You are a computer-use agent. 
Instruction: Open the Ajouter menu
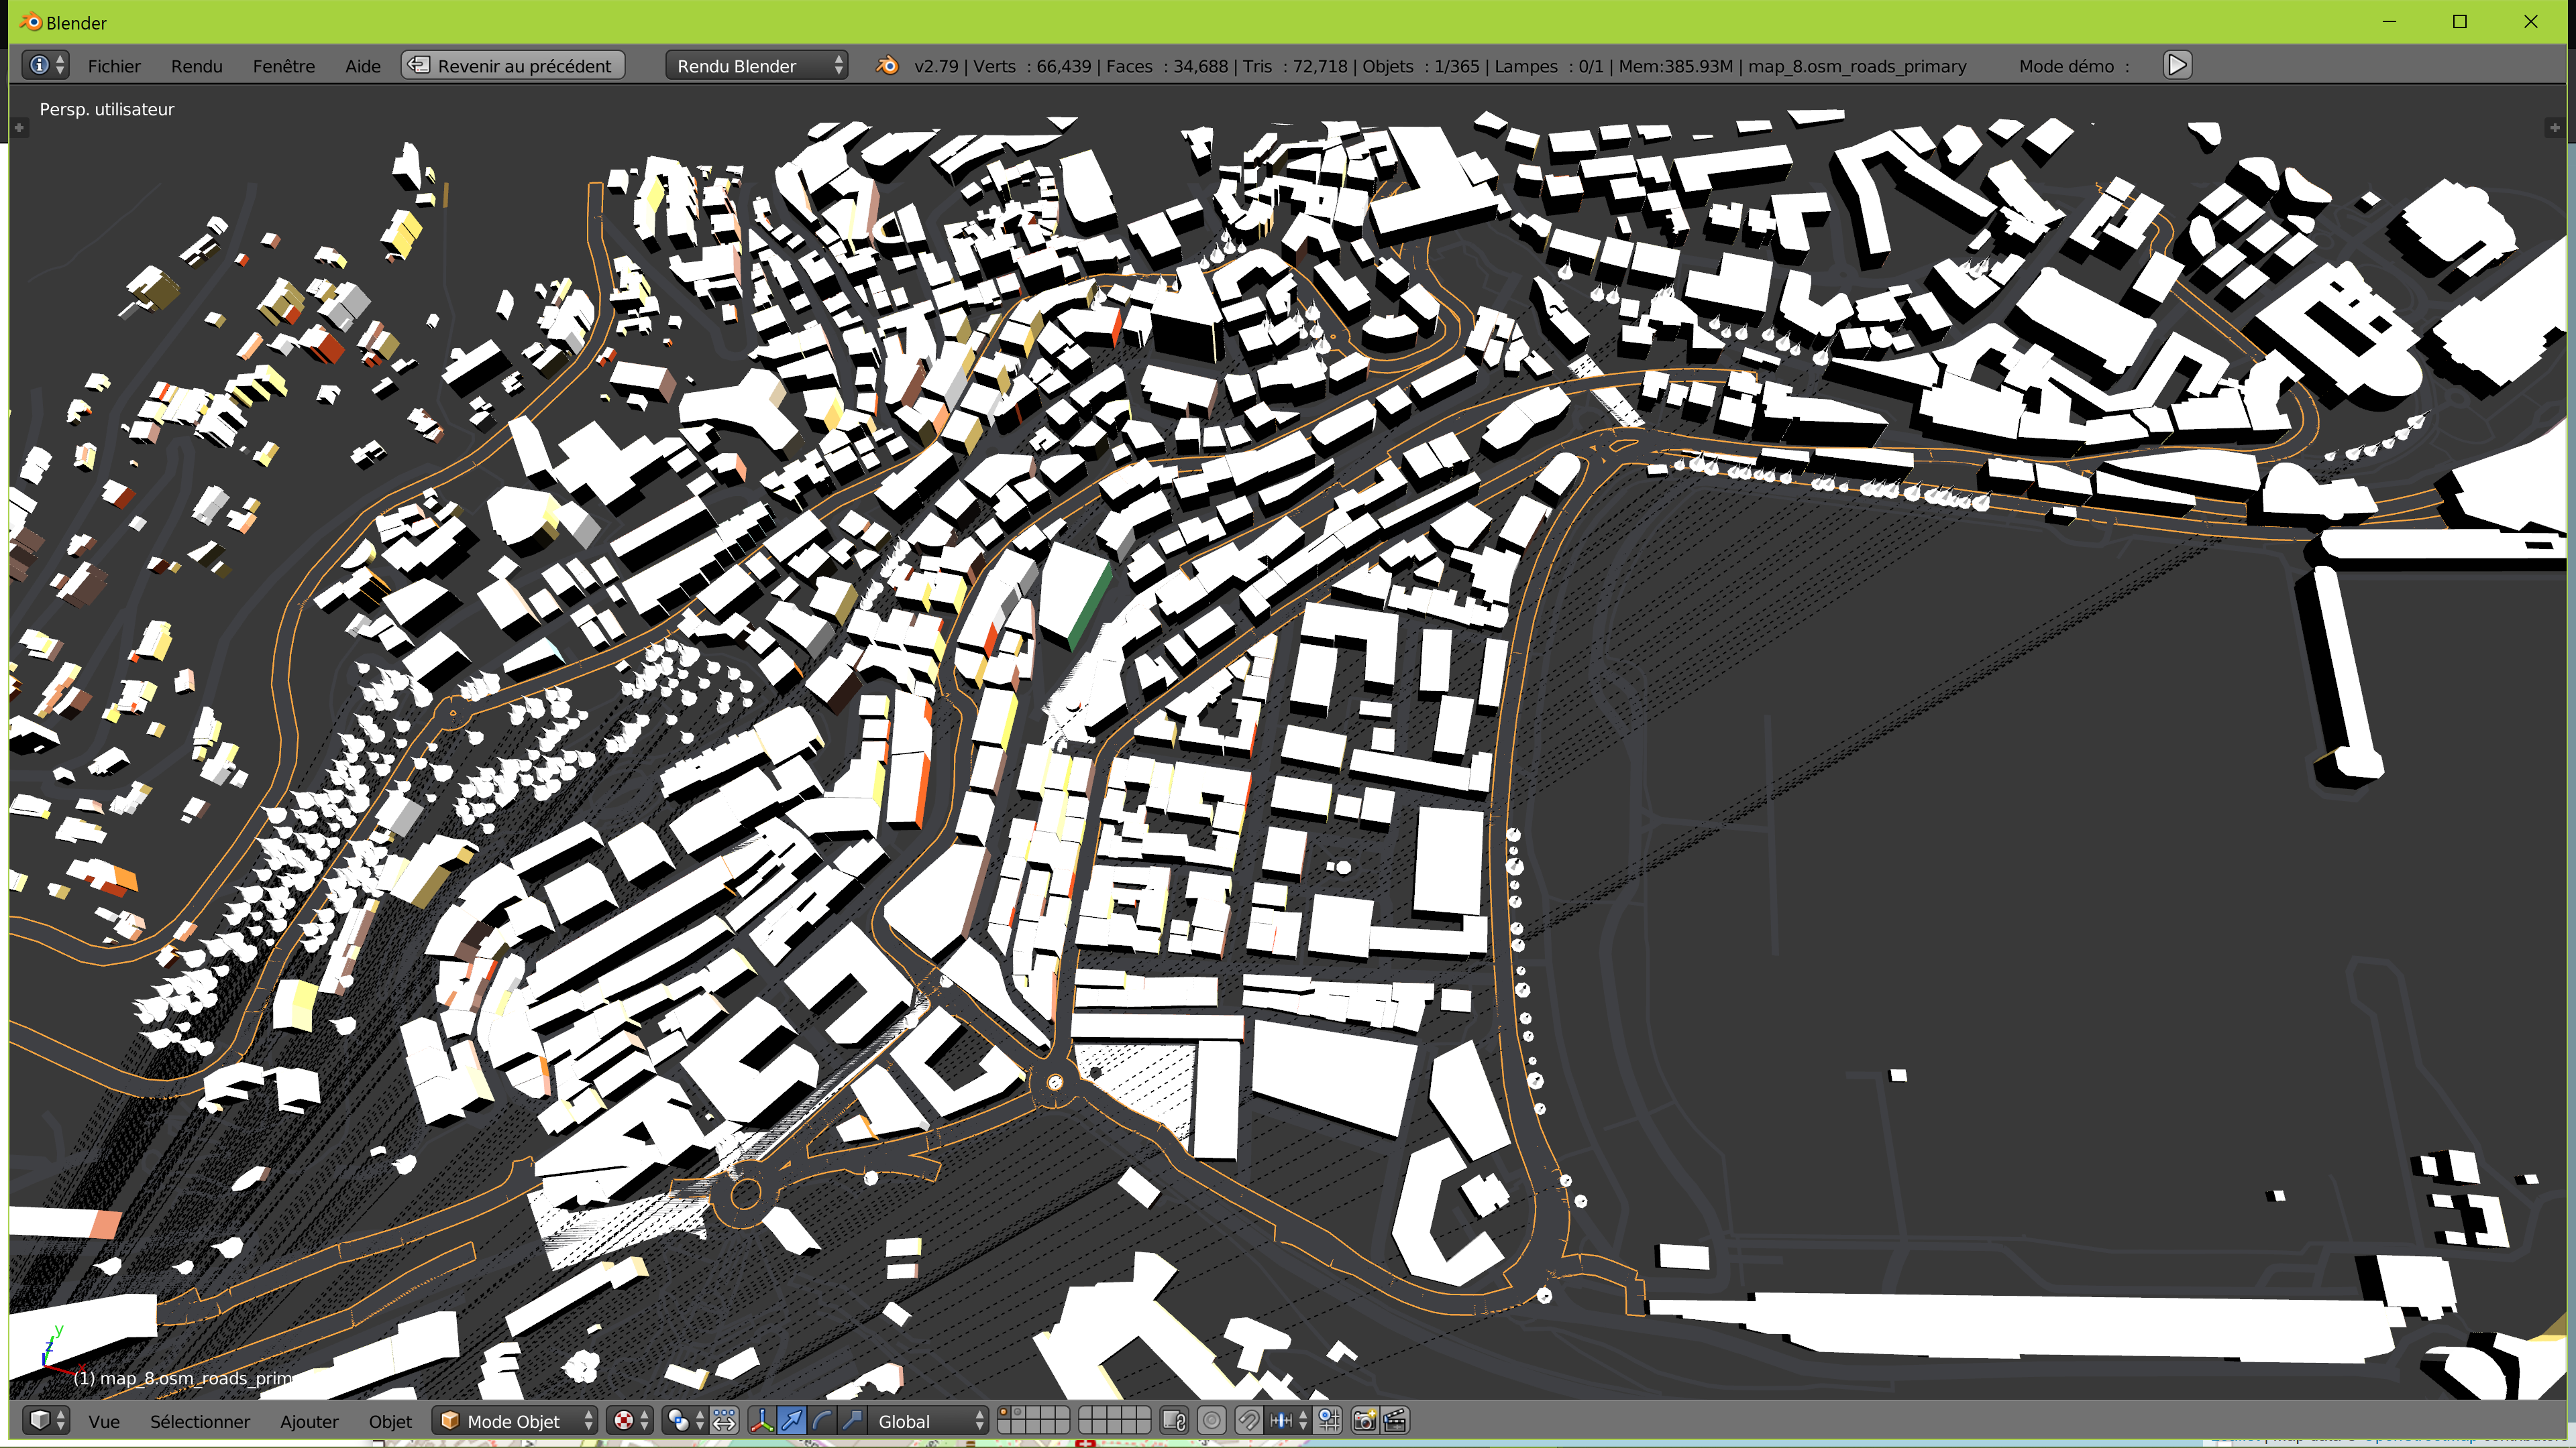coord(309,1421)
